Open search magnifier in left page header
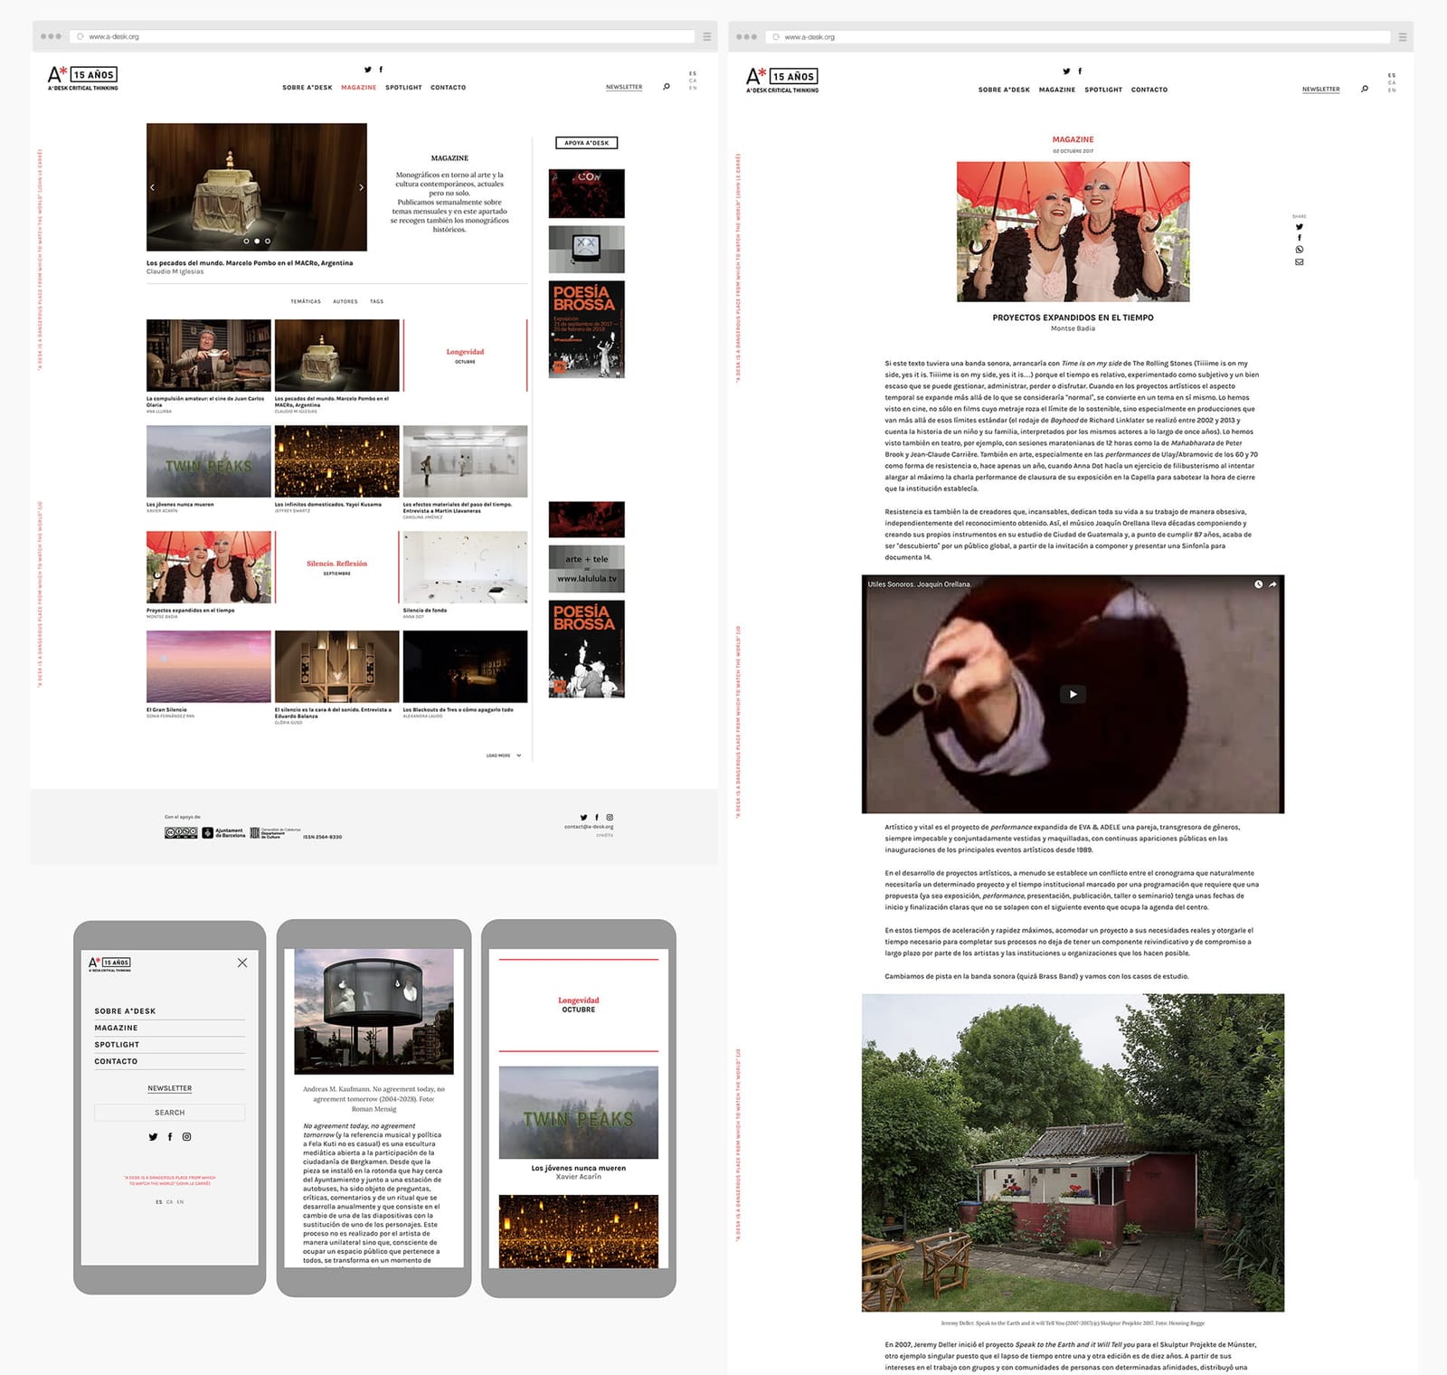Image resolution: width=1447 pixels, height=1375 pixels. click(x=667, y=87)
